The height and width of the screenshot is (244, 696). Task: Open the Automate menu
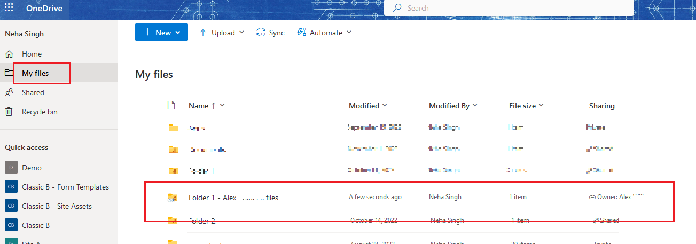(324, 33)
